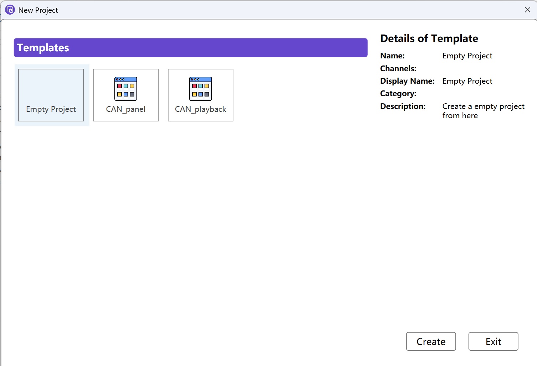Screen dimensions: 537x366
Task: Click the app logo in the title bar
Action: 10,10
